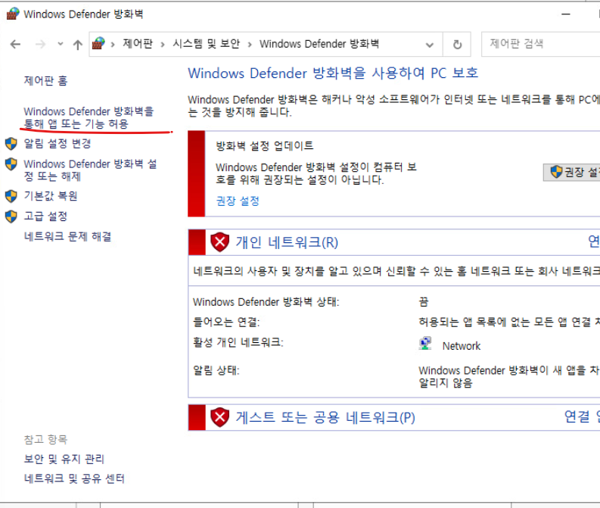Open the address bar history dropdown

click(429, 45)
